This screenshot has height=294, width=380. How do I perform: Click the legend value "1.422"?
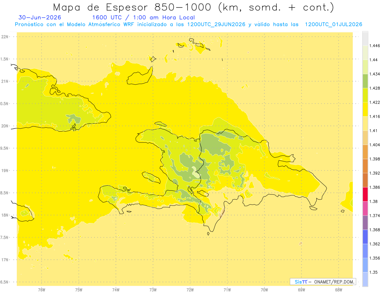pos(374,102)
